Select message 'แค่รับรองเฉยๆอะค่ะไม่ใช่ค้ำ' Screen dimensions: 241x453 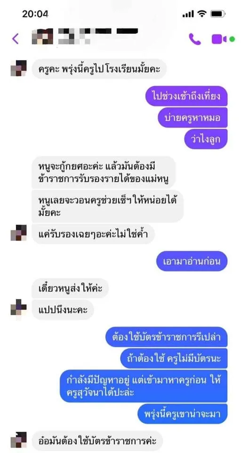point(93,234)
